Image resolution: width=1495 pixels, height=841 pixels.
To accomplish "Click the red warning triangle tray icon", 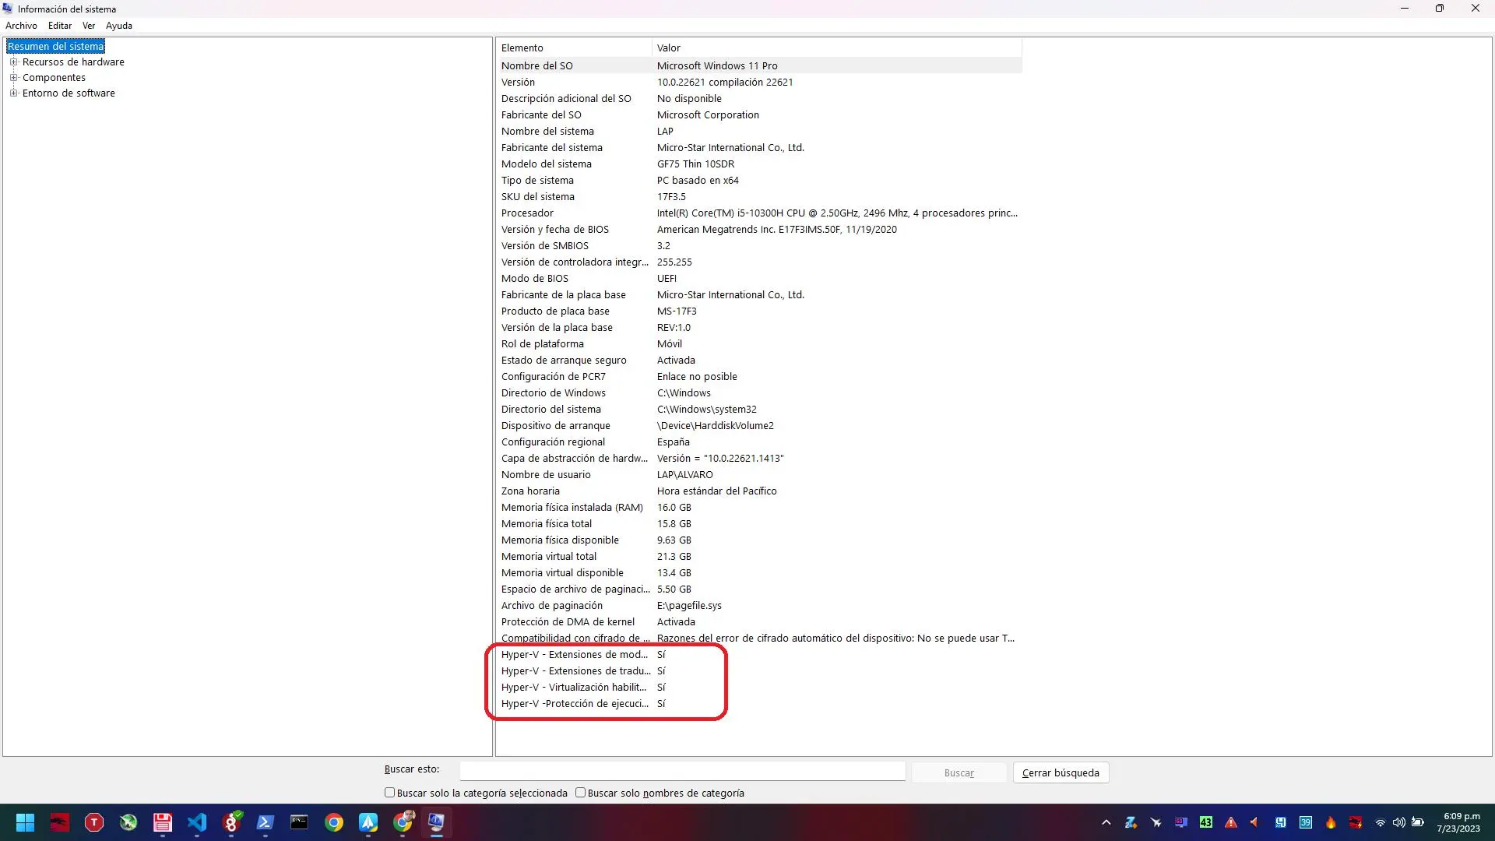I will tap(1231, 822).
